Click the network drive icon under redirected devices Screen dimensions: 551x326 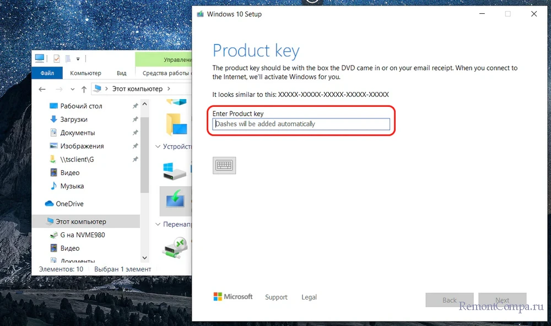click(x=176, y=248)
